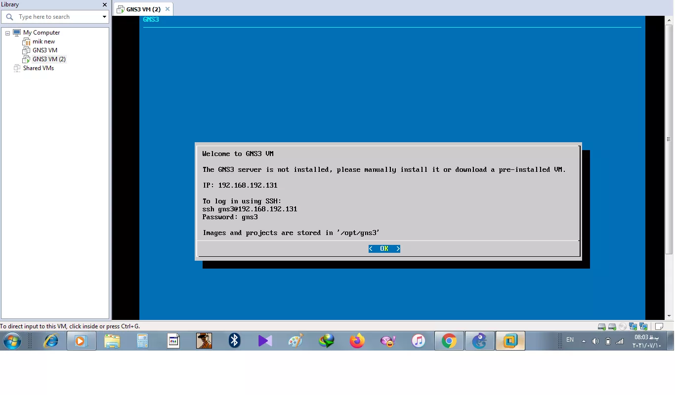
Task: Open Library search options dropdown arrow
Action: [x=104, y=17]
